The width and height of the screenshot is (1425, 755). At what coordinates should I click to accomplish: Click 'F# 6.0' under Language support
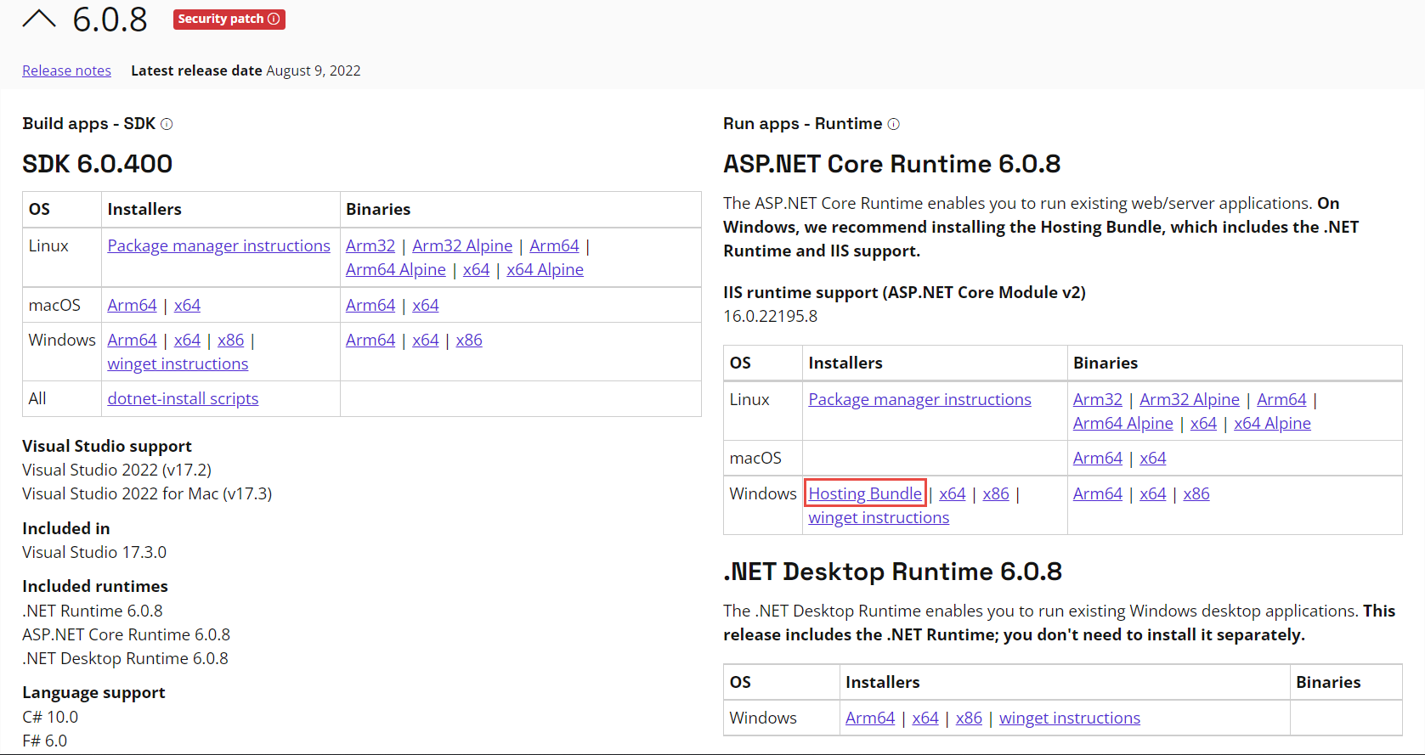[x=45, y=741]
